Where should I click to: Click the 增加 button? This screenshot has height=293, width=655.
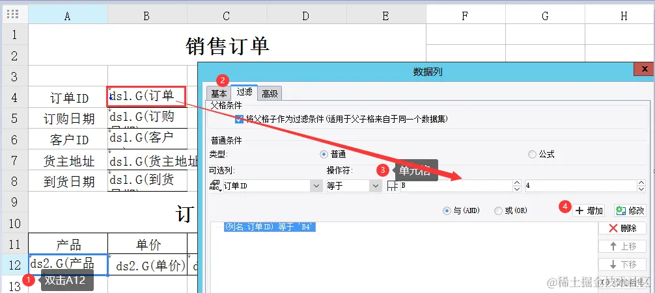tap(589, 210)
